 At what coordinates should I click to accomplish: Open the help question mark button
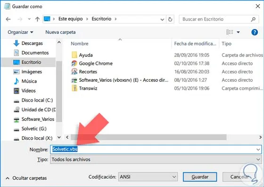255,32
